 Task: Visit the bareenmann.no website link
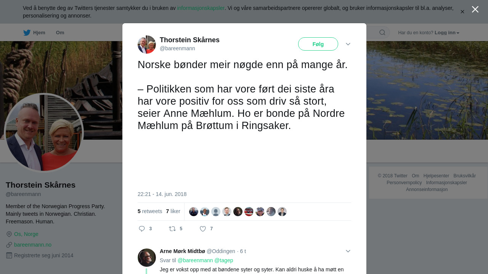pyautogui.click(x=33, y=245)
